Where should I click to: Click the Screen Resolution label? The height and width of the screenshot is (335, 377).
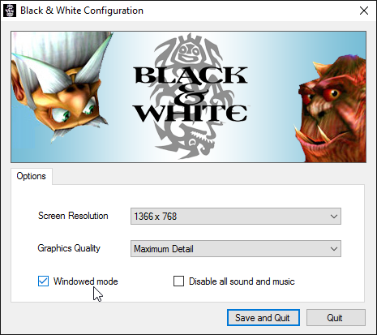click(73, 216)
